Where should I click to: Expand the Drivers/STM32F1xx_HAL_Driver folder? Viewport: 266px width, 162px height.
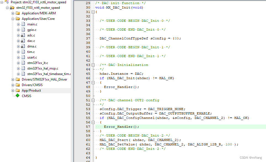coord(12,79)
